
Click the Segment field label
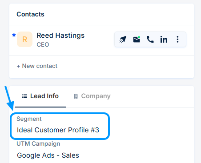point(29,119)
